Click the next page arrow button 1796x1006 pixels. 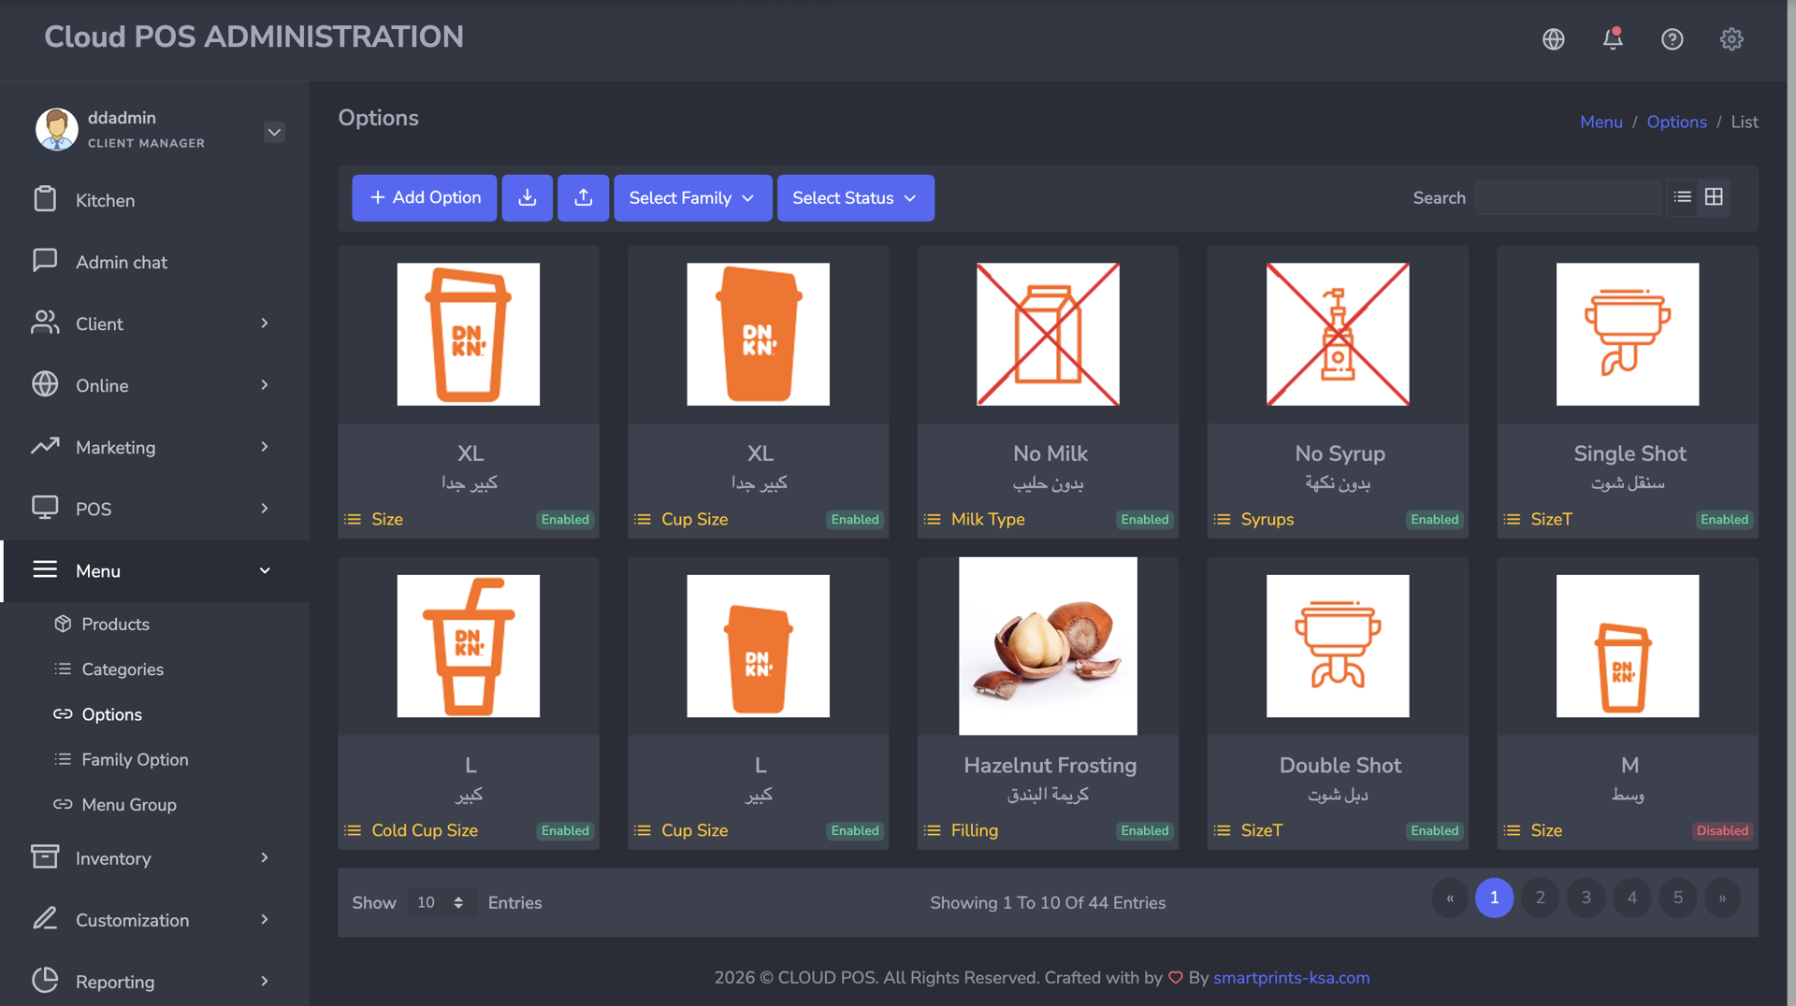coord(1722,898)
